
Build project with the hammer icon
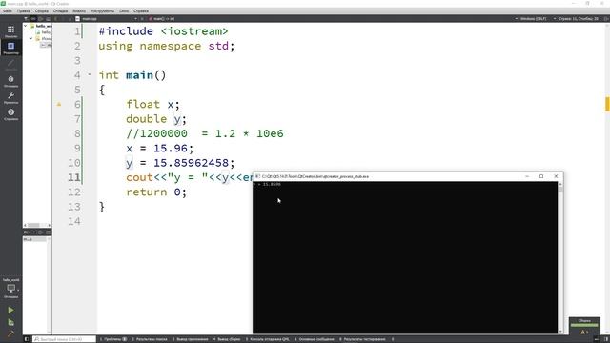[x=10, y=333]
